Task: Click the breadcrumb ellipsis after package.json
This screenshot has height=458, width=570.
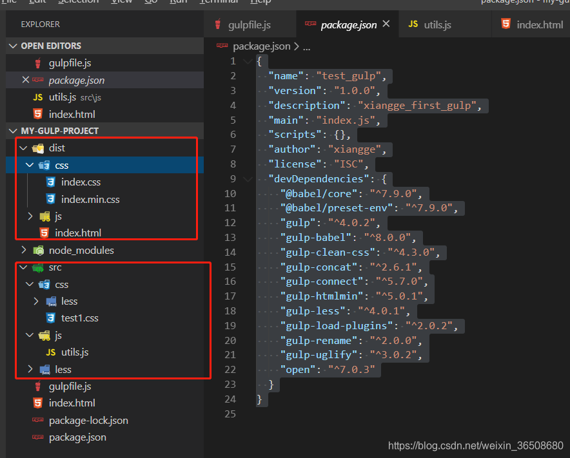Action: (x=307, y=47)
